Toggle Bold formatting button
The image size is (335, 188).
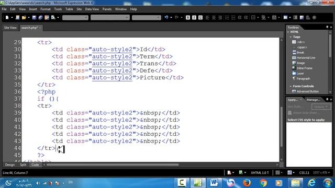tap(188, 17)
